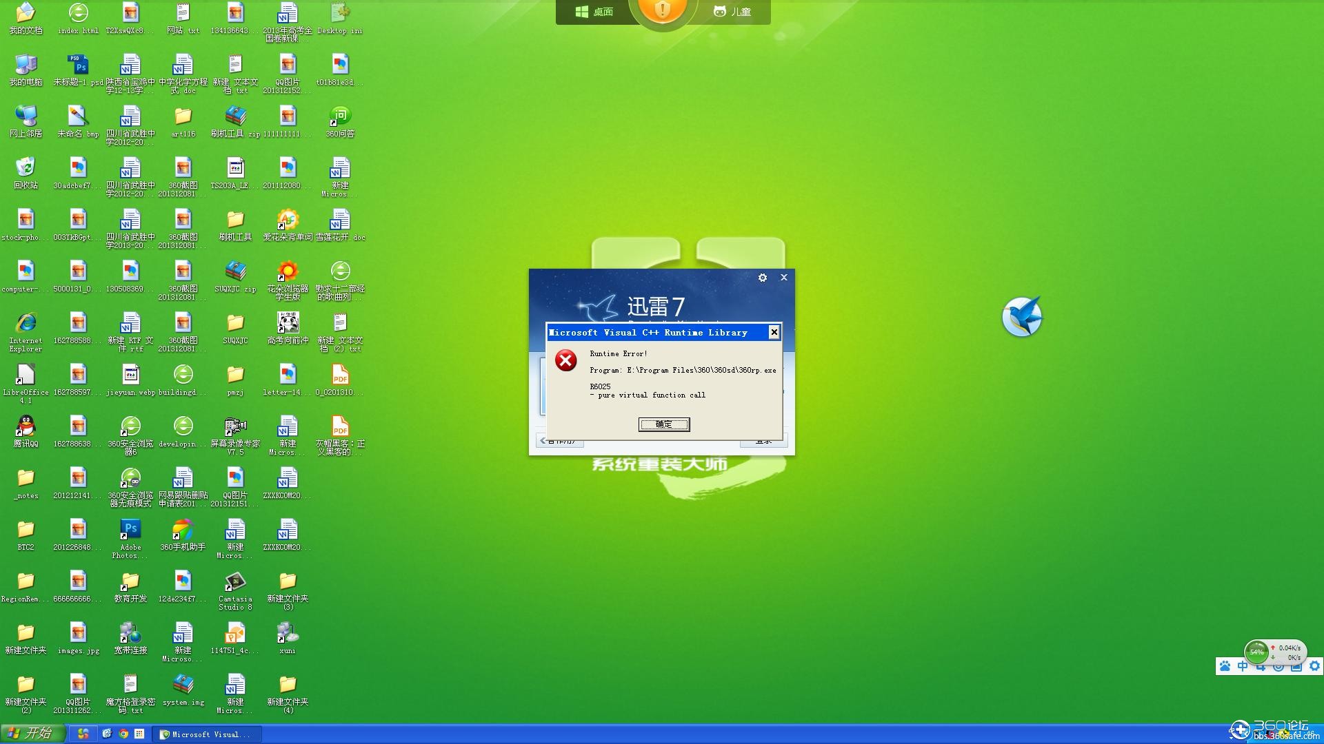Open the xuni network shortcut
The image size is (1324, 744).
click(x=288, y=639)
